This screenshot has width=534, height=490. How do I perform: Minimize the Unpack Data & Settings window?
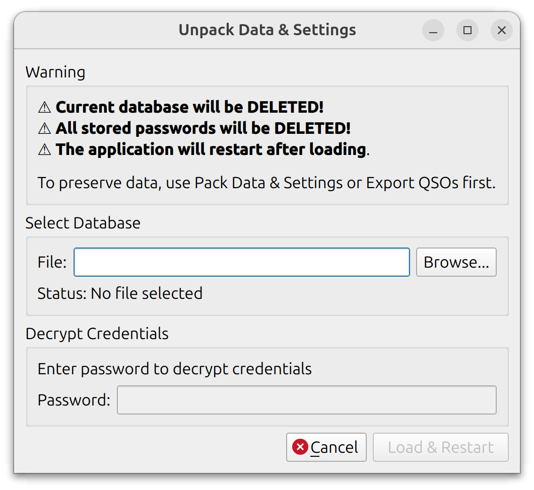(x=433, y=31)
